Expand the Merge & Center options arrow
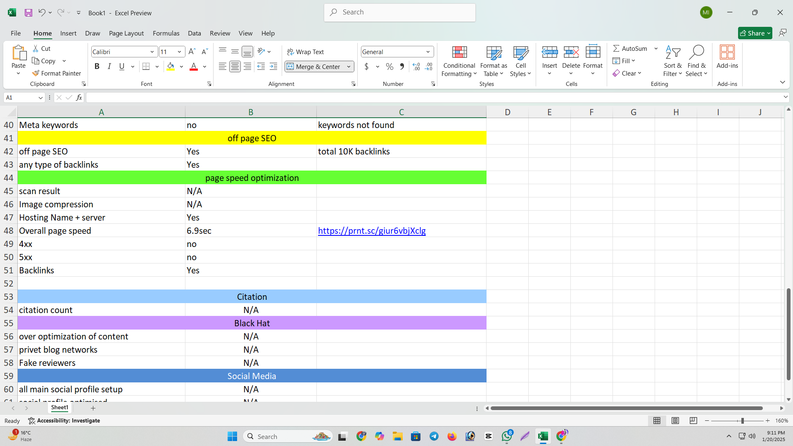Screen dimensions: 793x446 point(349,66)
